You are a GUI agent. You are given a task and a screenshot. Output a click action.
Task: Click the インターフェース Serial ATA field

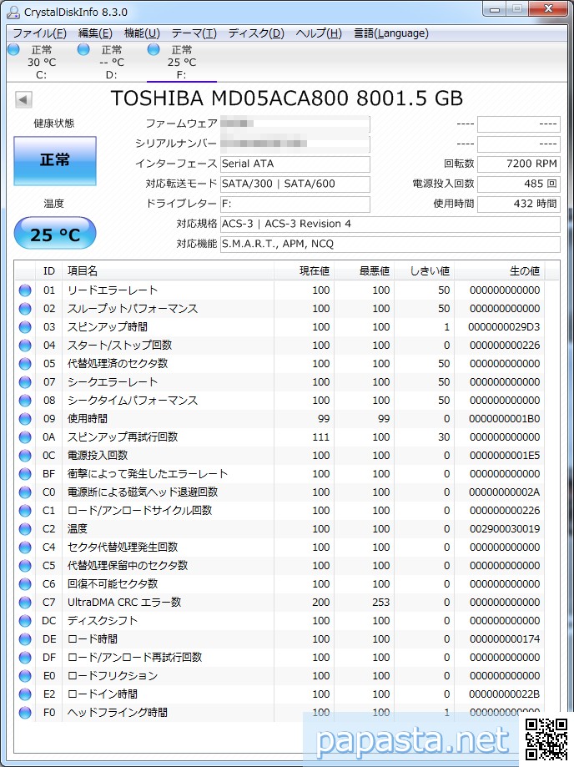(295, 164)
